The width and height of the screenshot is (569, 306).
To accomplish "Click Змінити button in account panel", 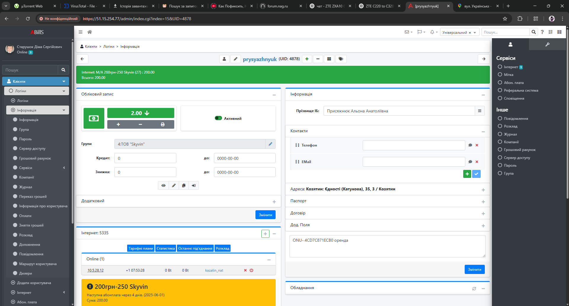I will click(x=265, y=215).
